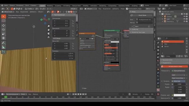Screen dimensions: 189x106
Task: Click the Light object icon in outliner
Action: coord(165,19)
